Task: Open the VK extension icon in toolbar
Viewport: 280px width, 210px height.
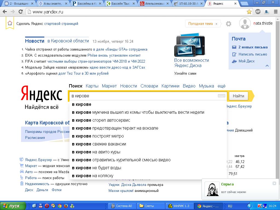Action: pos(267,12)
